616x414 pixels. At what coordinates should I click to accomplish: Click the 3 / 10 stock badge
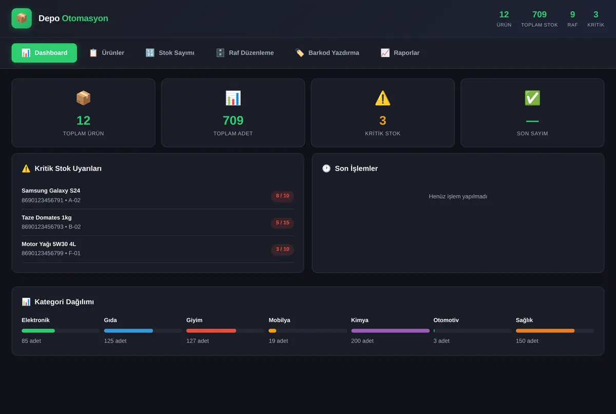(x=282, y=250)
